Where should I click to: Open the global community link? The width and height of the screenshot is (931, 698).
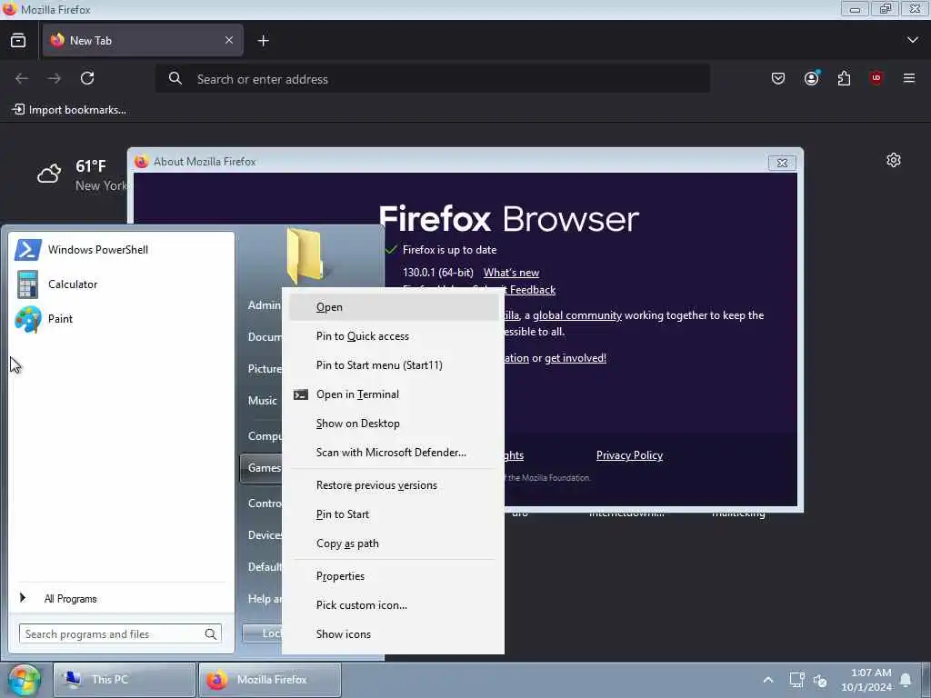[x=577, y=315]
